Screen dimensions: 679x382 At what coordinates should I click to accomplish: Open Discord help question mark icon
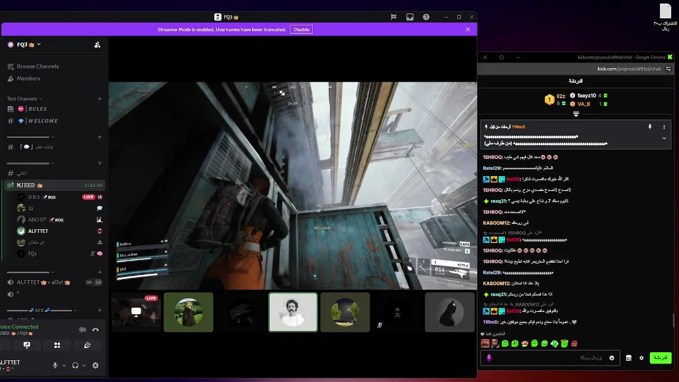[426, 17]
